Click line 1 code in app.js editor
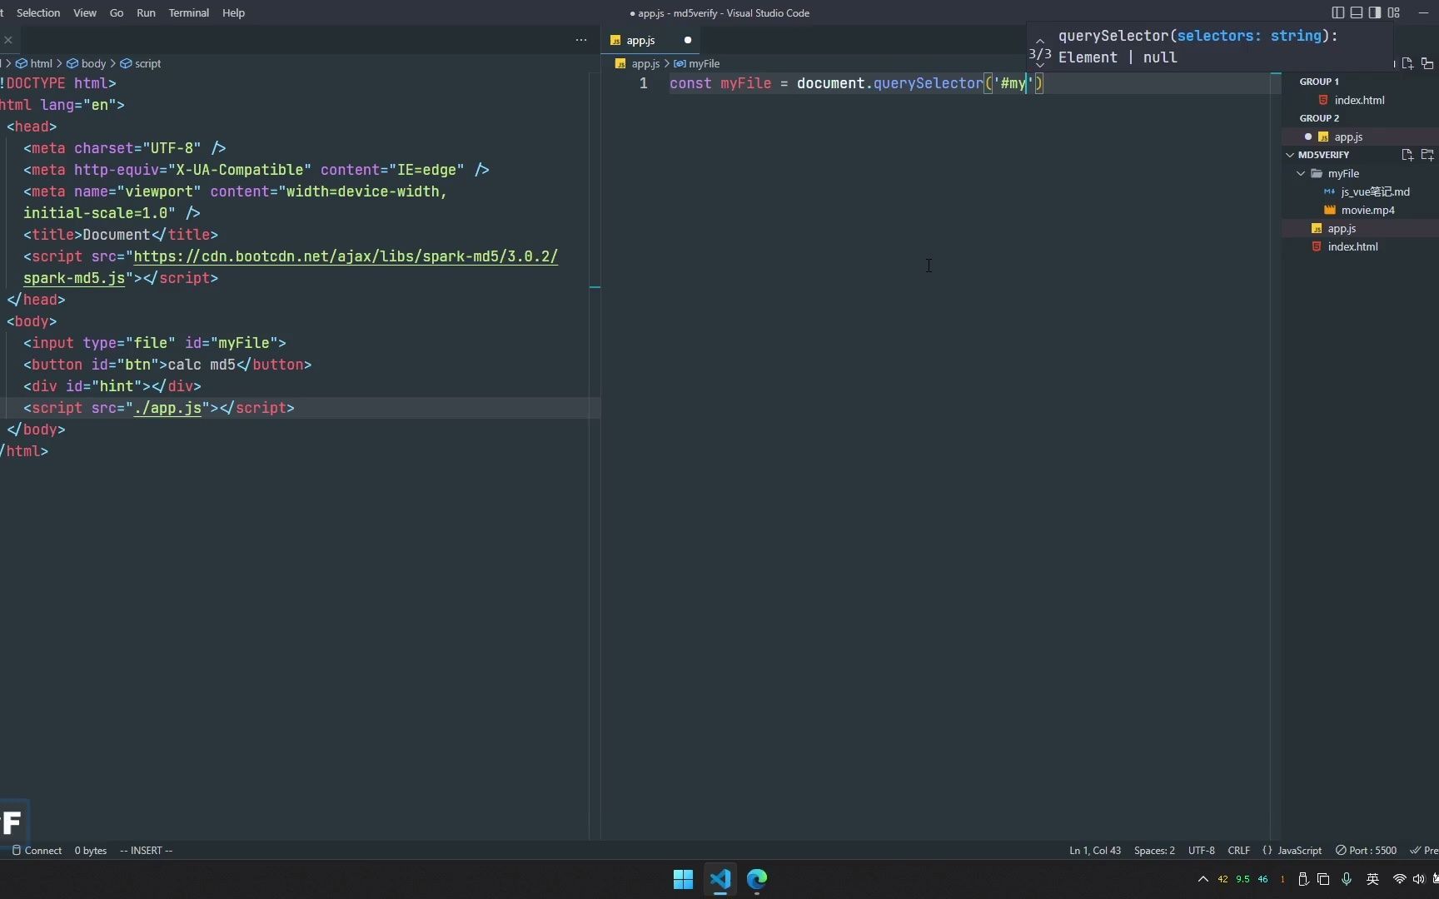Viewport: 1439px width, 899px height. [x=856, y=83]
